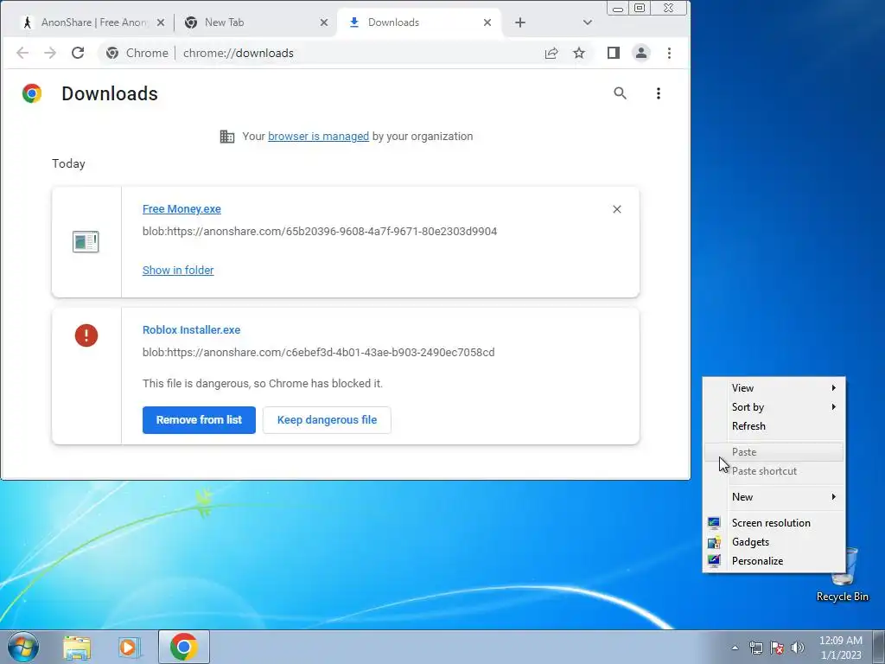
Task: Select Paste in the context menu
Action: click(774, 451)
